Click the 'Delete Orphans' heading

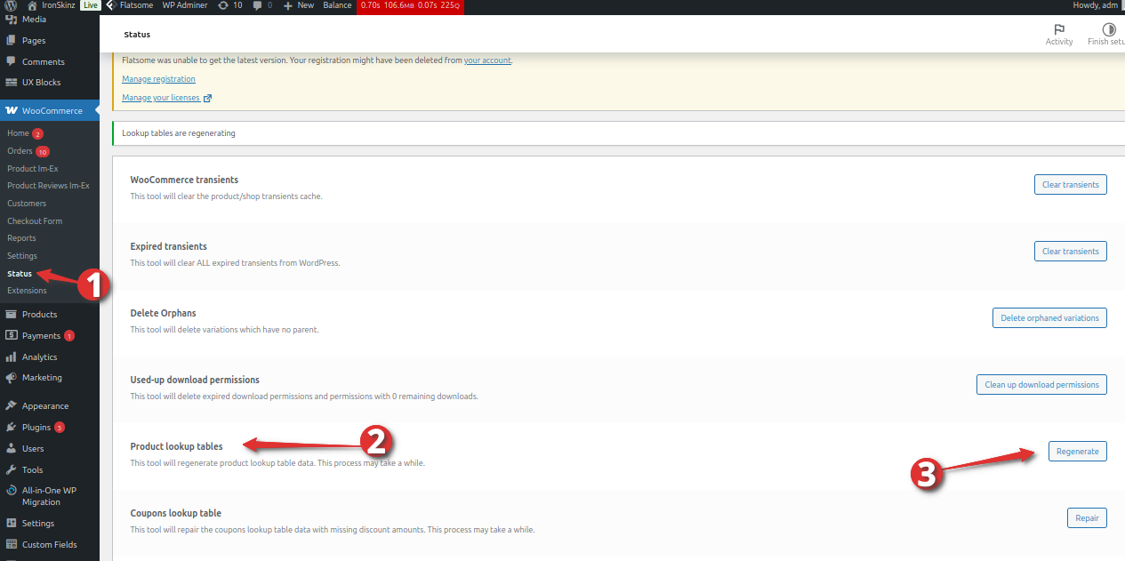pyautogui.click(x=163, y=313)
